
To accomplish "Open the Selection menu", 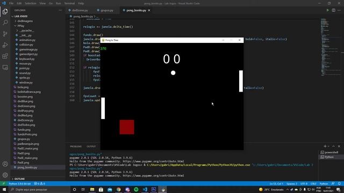I will 30,3.
